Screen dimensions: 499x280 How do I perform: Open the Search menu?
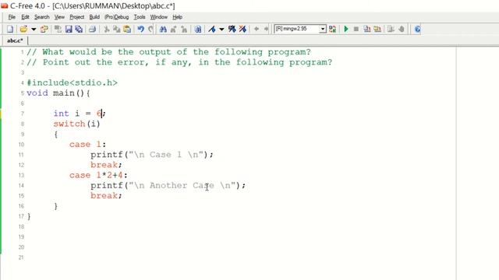point(41,17)
